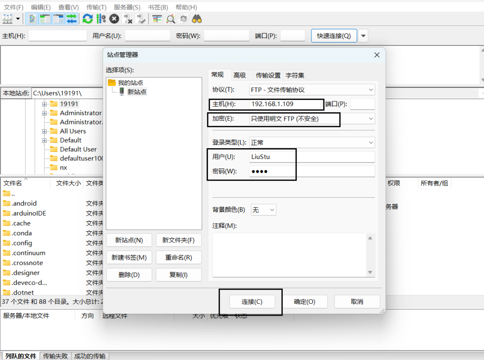This screenshot has width=484, height=360.
Task: Toggle the transfer queue display
Action: (x=71, y=18)
